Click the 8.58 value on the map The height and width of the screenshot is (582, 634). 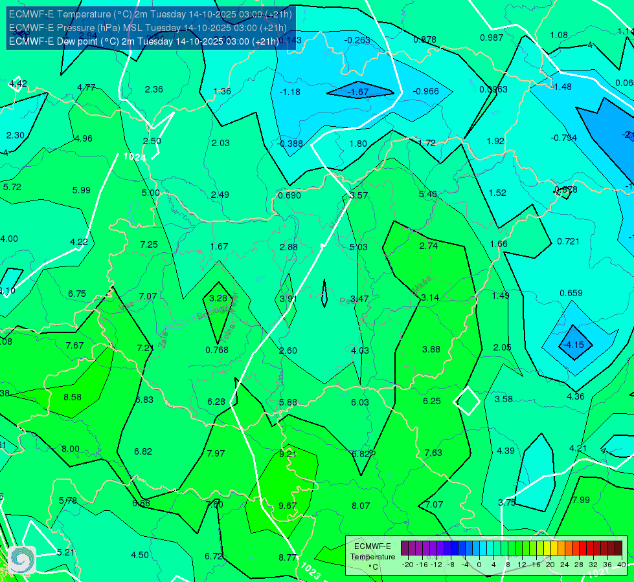73,398
